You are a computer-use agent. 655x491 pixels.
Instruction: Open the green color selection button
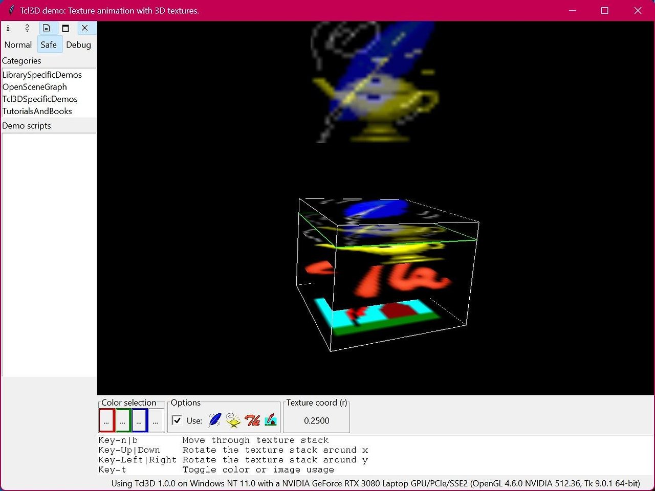(x=123, y=420)
